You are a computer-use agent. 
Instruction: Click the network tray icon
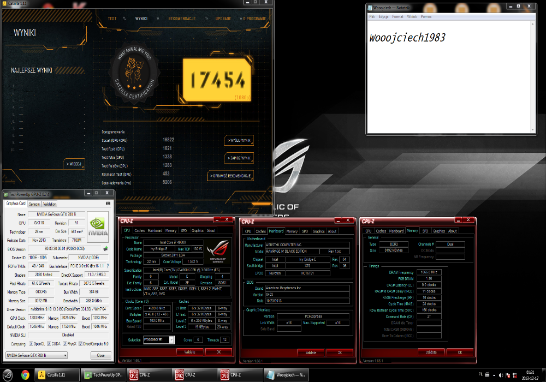click(515, 375)
